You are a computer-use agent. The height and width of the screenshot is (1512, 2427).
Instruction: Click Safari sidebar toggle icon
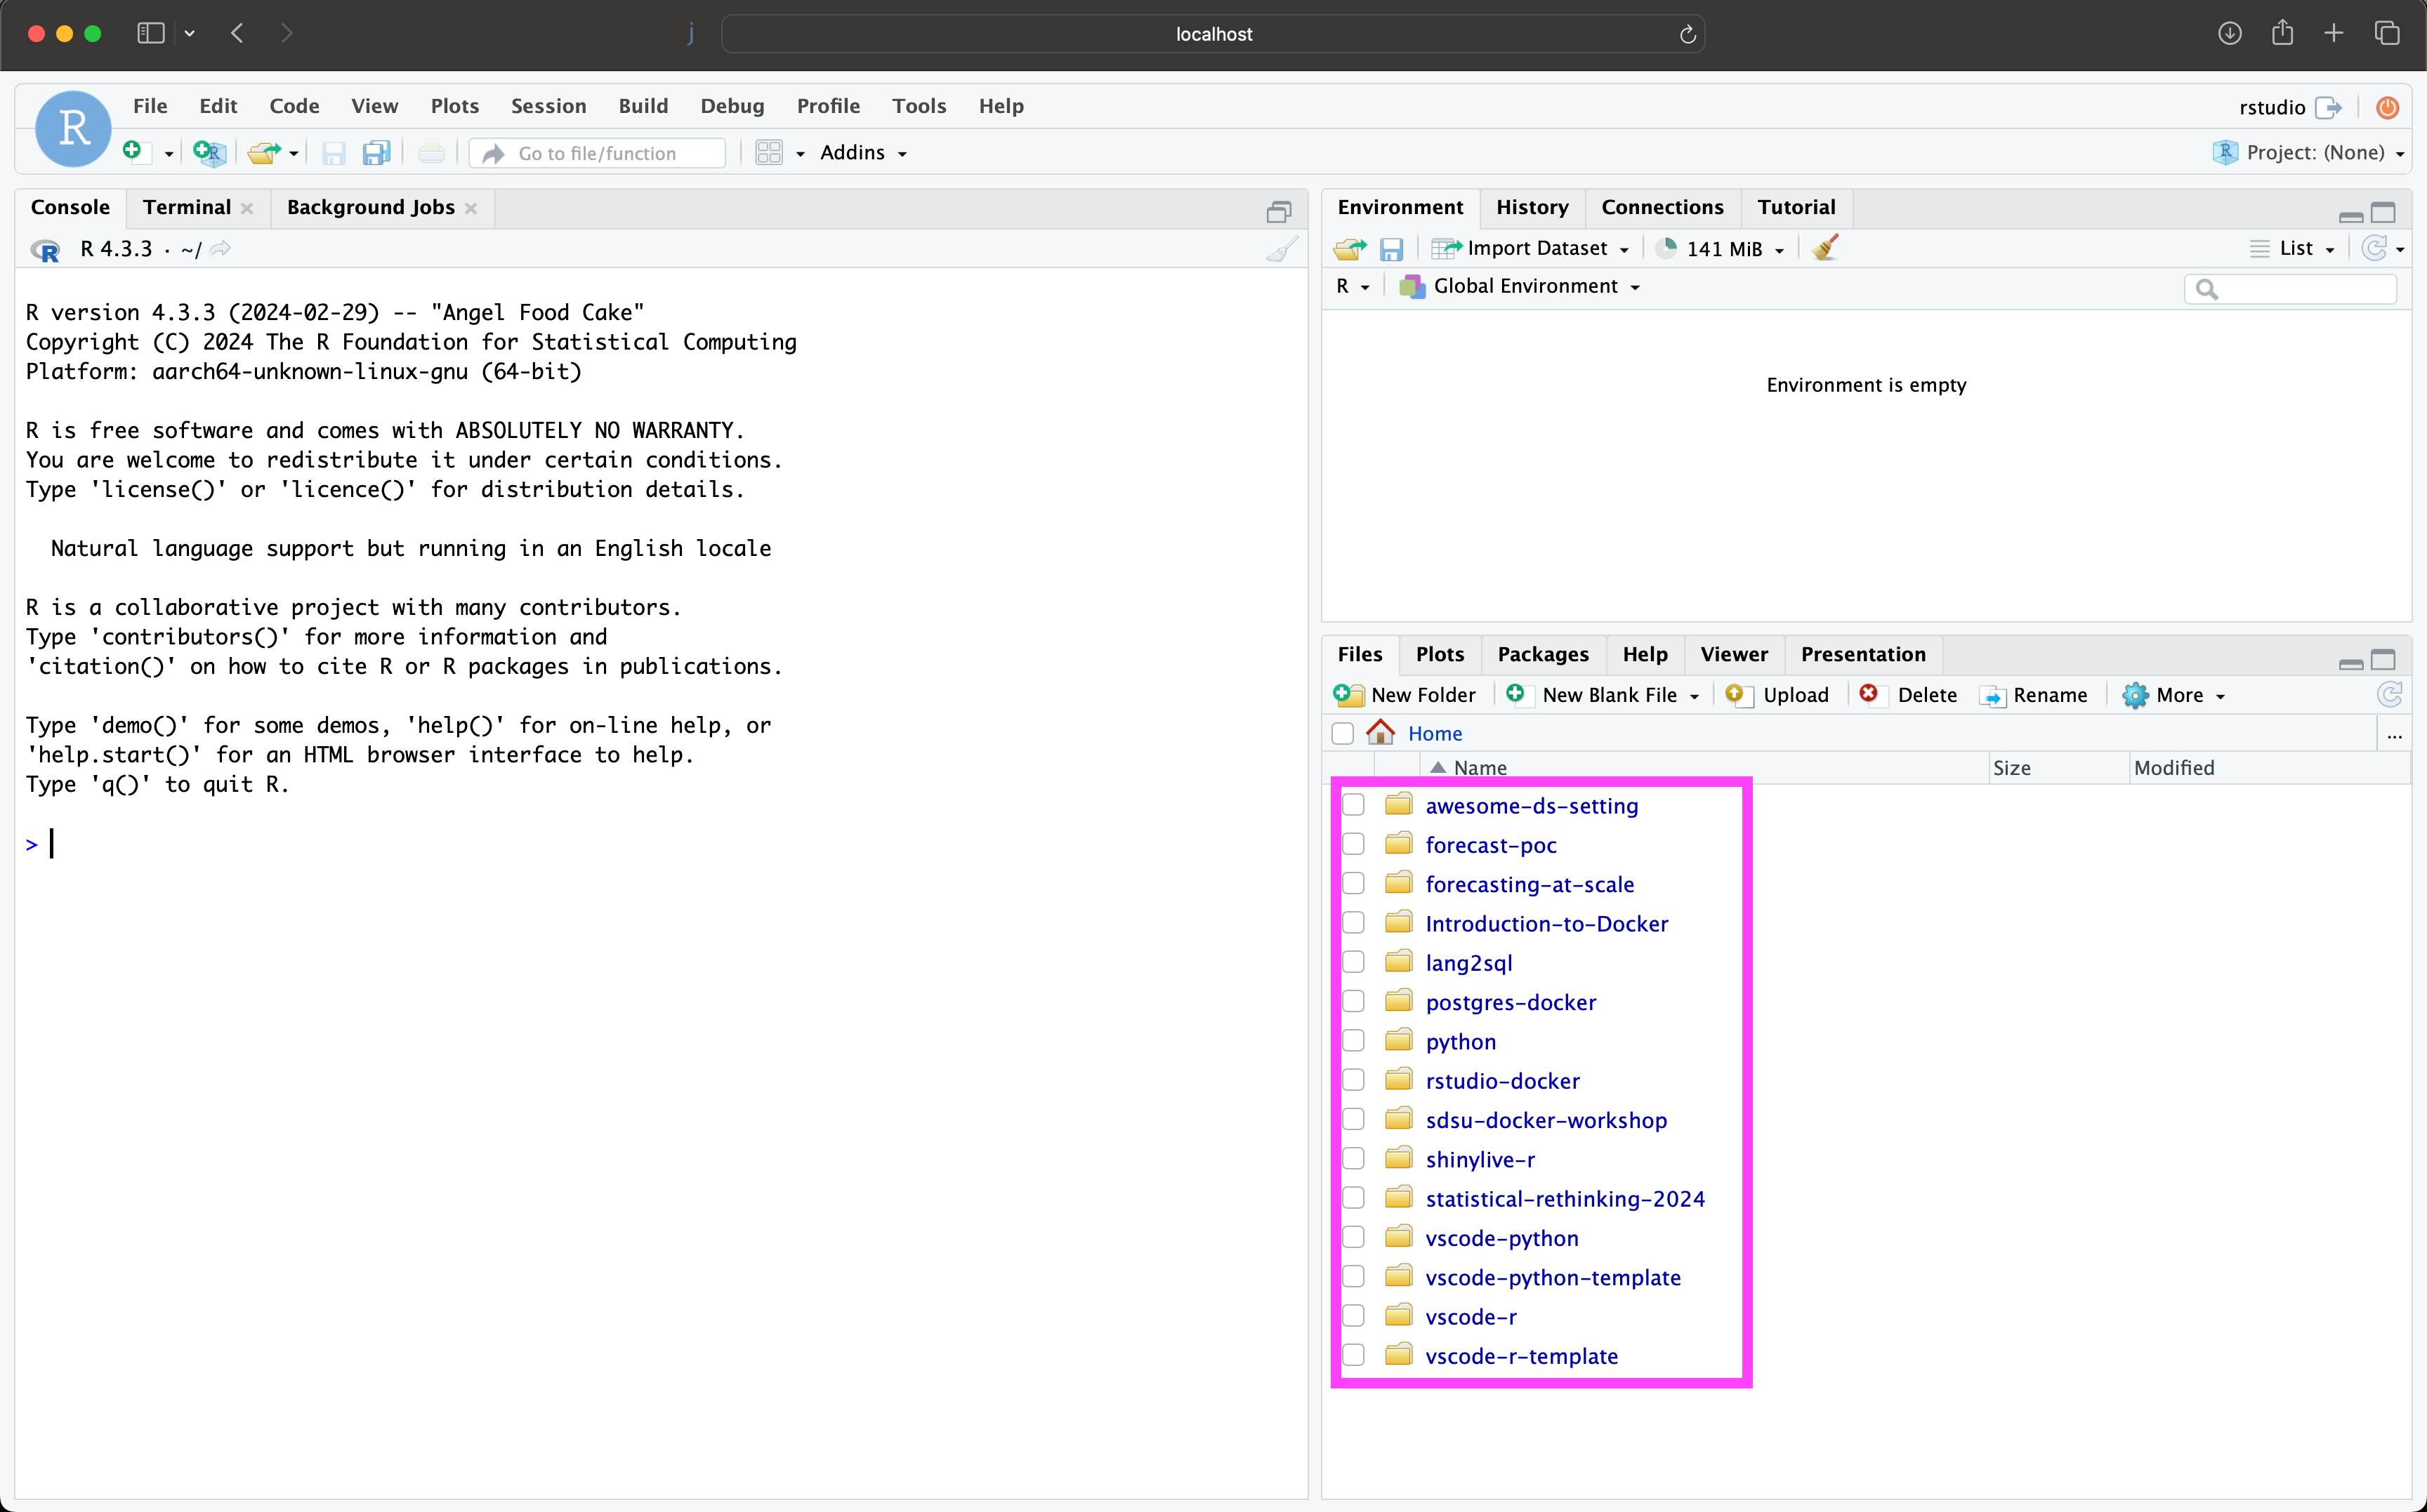click(x=151, y=33)
